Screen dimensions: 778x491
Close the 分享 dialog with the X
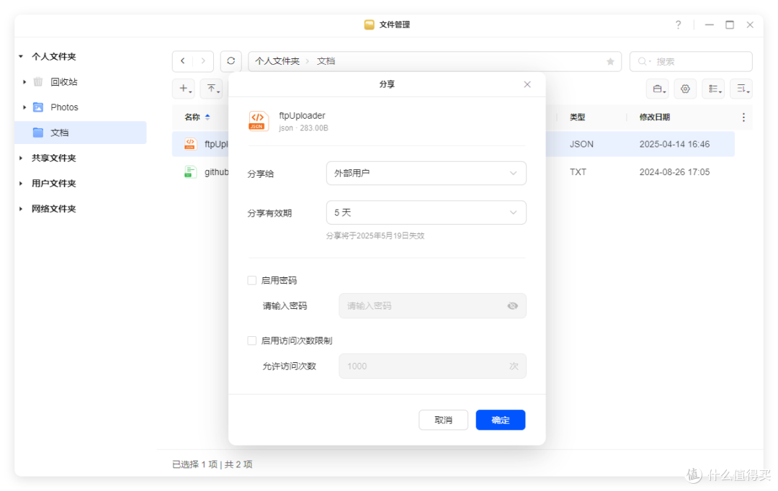[527, 84]
